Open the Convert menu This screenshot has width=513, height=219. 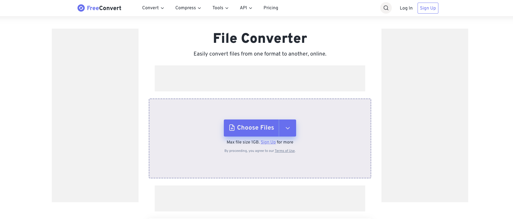pyautogui.click(x=150, y=8)
